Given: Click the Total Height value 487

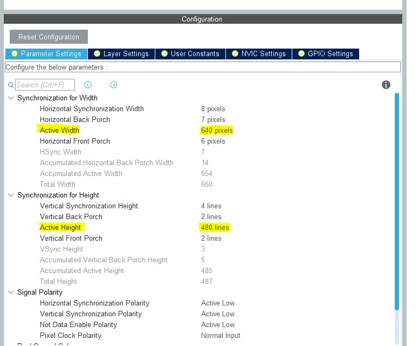Looking at the screenshot, I should [207, 281].
